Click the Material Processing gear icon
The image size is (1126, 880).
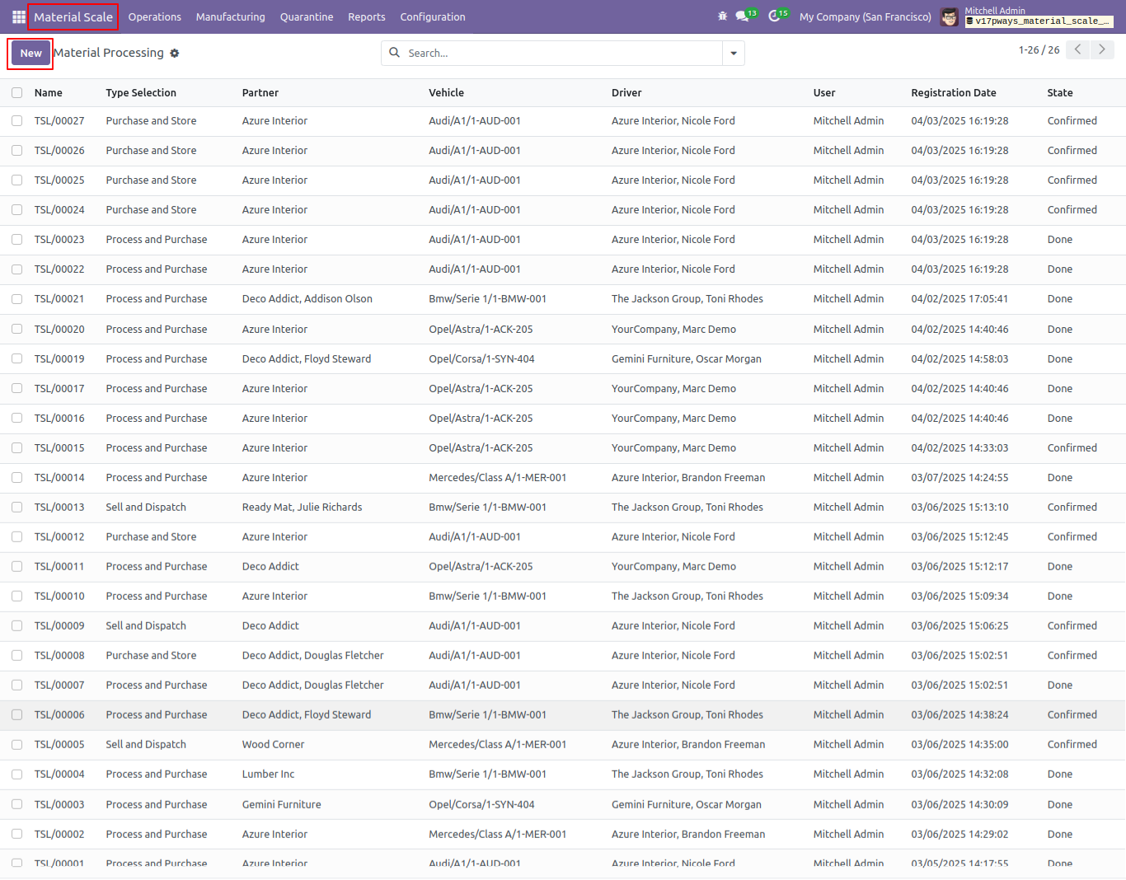(175, 53)
